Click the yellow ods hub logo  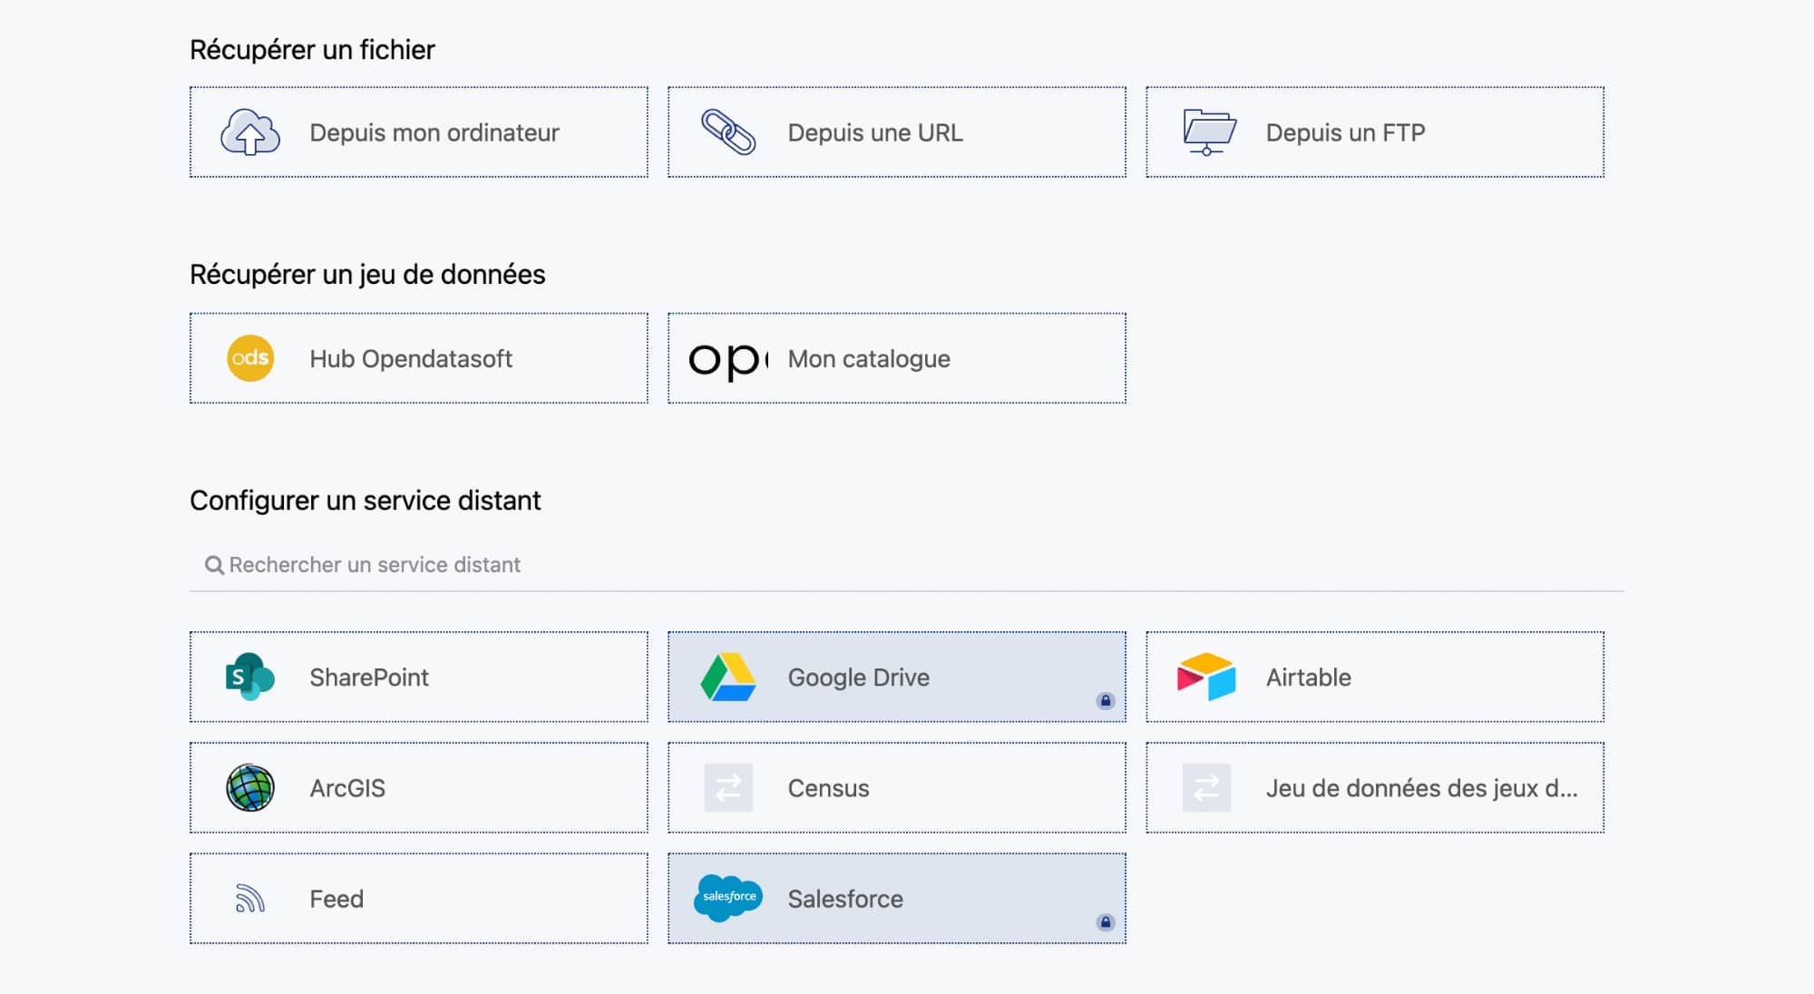pos(250,358)
